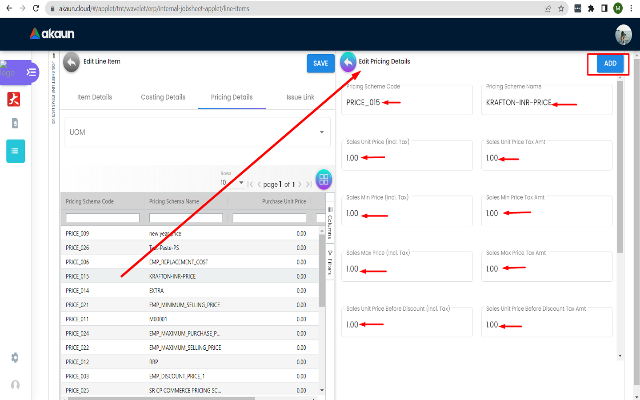640x400 pixels.
Task: Toggle the sidebar hamburger menu icon
Action: pyautogui.click(x=31, y=72)
